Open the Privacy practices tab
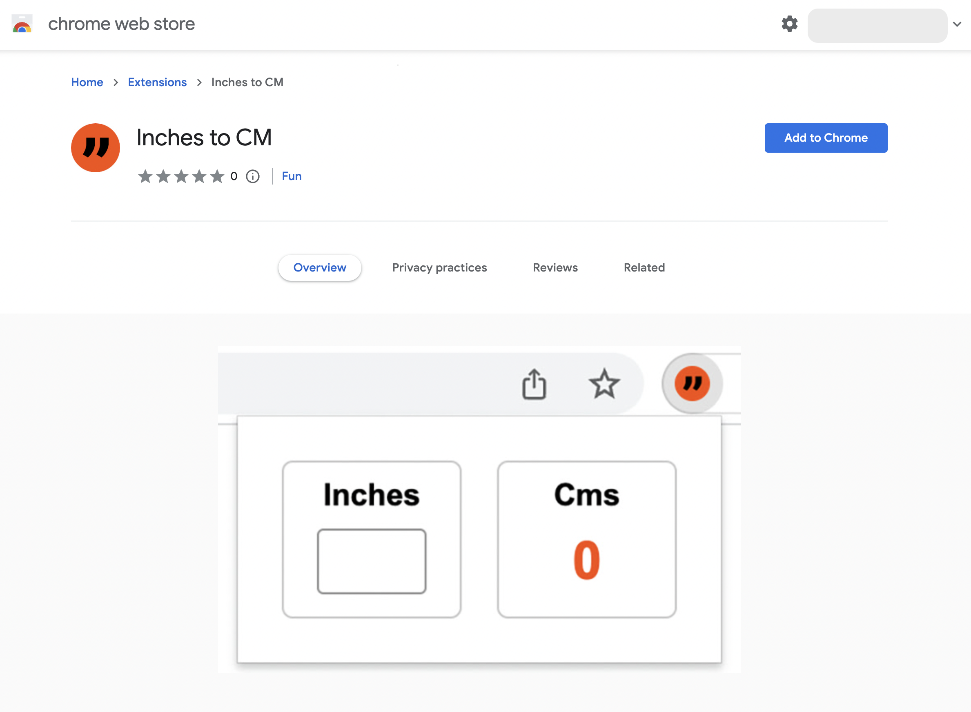The height and width of the screenshot is (712, 971). click(439, 267)
